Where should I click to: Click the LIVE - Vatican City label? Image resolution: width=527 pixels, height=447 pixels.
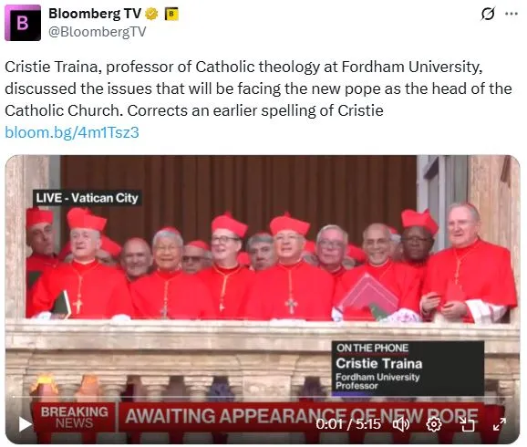(88, 198)
